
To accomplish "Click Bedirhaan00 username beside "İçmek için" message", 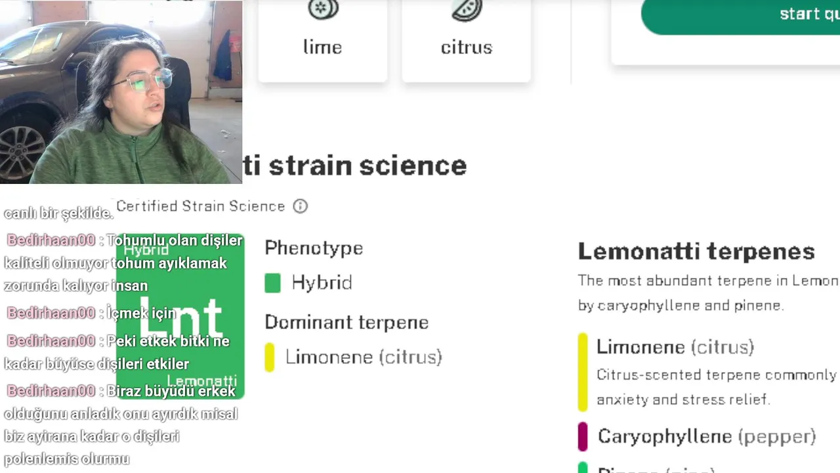I will tap(51, 313).
